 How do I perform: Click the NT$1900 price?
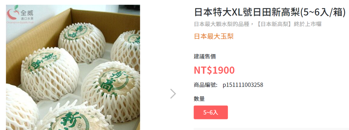tap(214, 70)
